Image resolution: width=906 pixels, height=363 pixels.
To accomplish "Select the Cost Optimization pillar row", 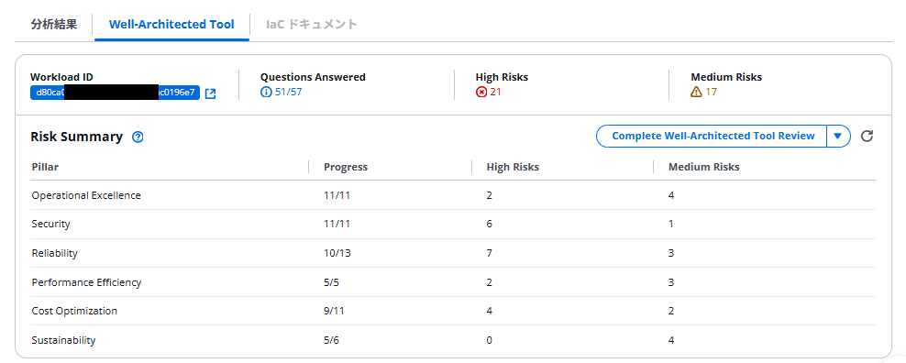I will pyautogui.click(x=454, y=311).
